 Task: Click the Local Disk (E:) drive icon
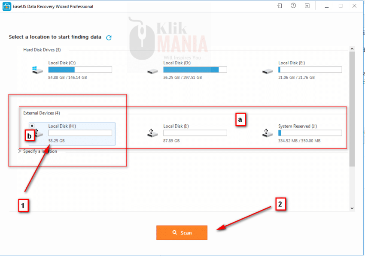click(x=268, y=71)
